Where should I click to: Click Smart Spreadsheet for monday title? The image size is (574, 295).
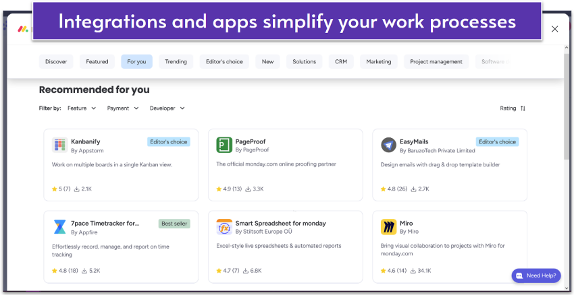(x=280, y=224)
